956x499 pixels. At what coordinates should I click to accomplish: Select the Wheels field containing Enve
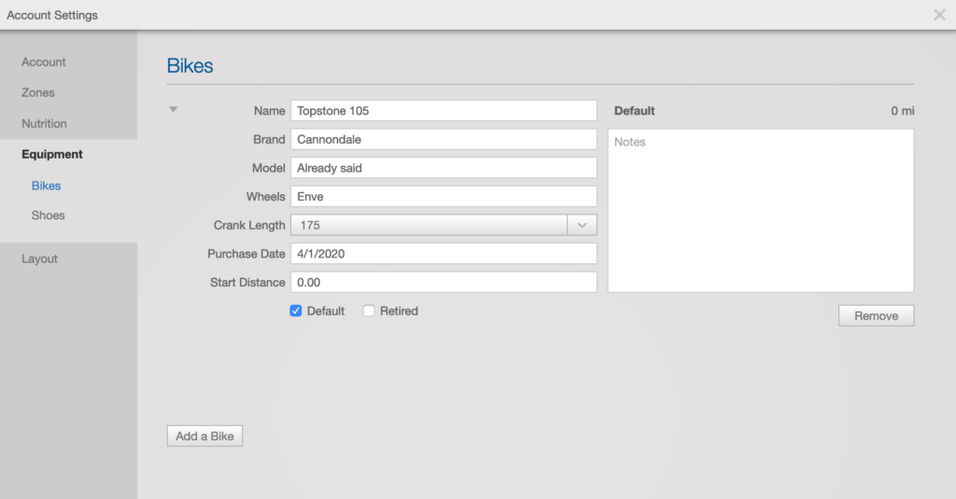443,197
